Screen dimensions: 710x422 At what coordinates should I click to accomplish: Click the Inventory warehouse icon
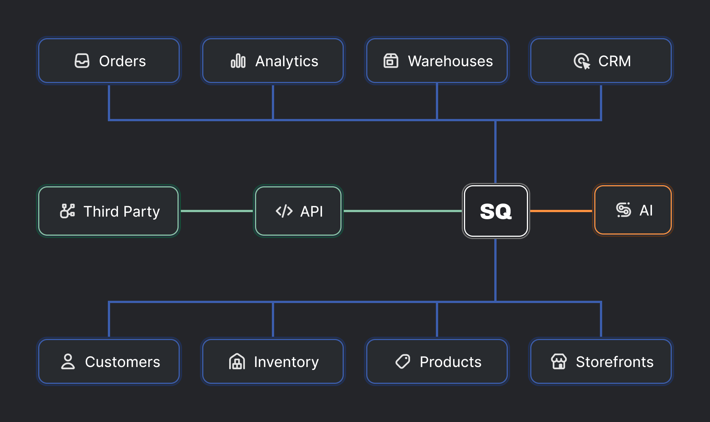(236, 361)
